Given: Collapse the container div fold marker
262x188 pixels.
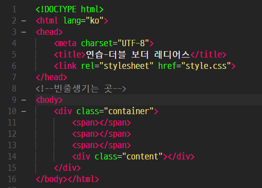Looking at the screenshot, I should pyautogui.click(x=24, y=111).
